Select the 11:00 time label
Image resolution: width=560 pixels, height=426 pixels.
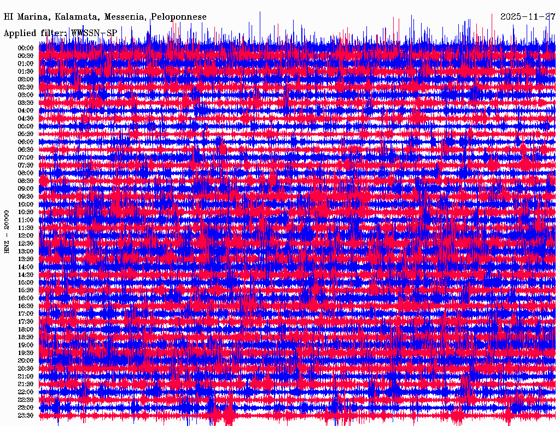click(x=26, y=220)
